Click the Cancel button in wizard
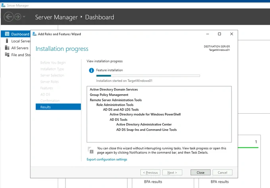270x188 pixels. [222, 172]
